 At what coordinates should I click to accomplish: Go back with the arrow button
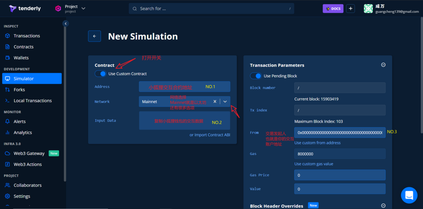click(94, 36)
